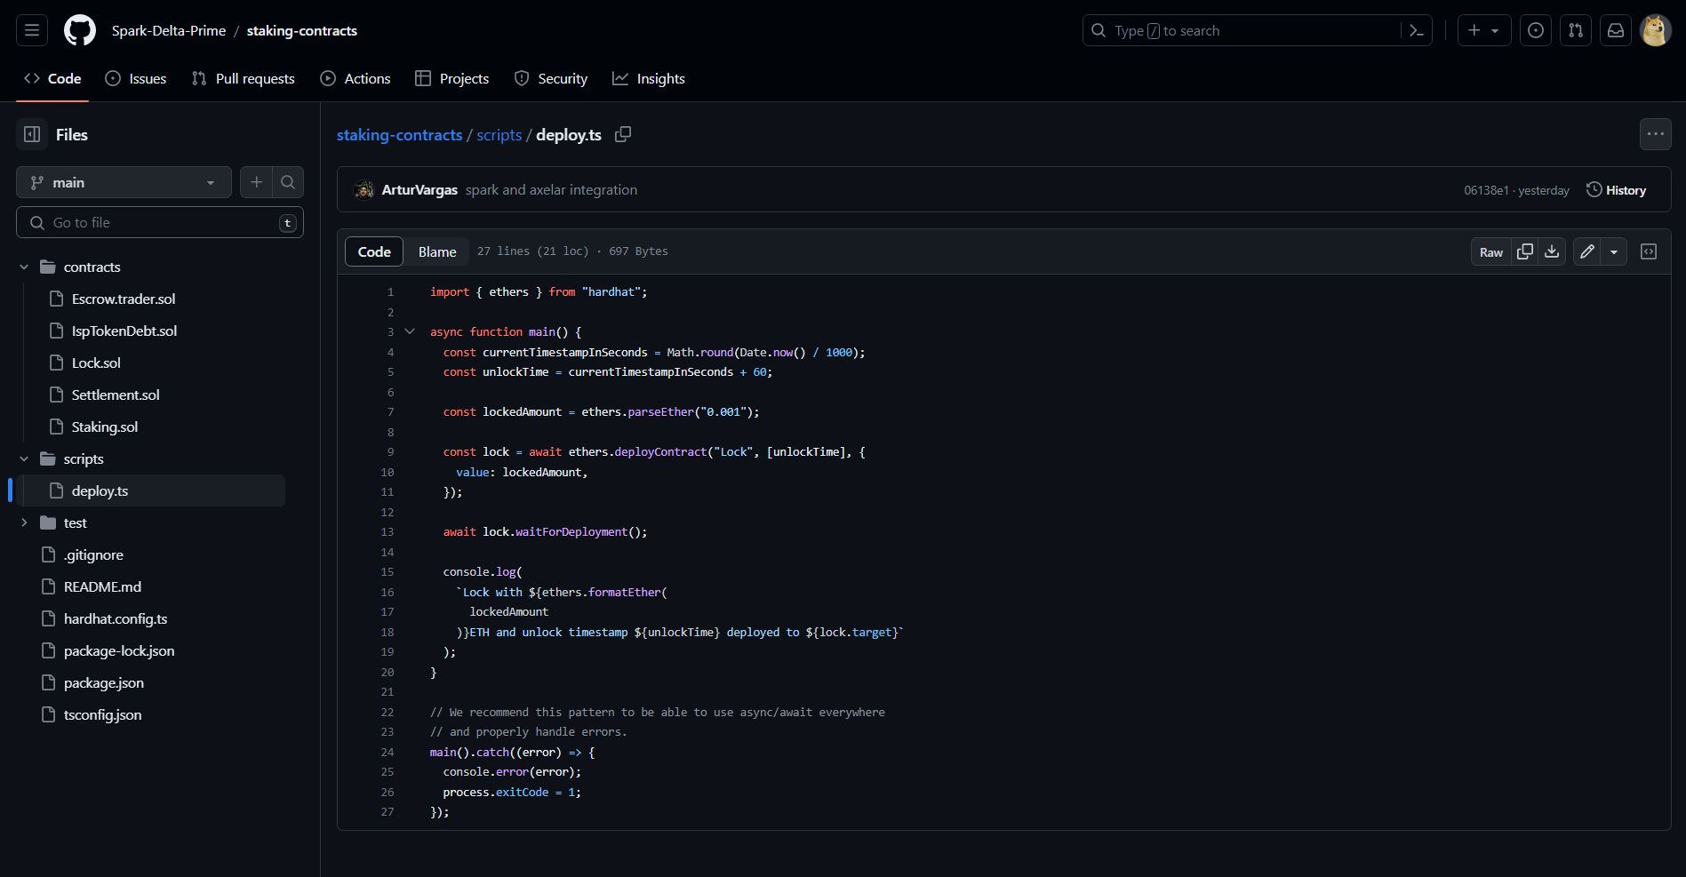This screenshot has width=1686, height=877.
Task: Open the more file actions menu
Action: 1655,134
